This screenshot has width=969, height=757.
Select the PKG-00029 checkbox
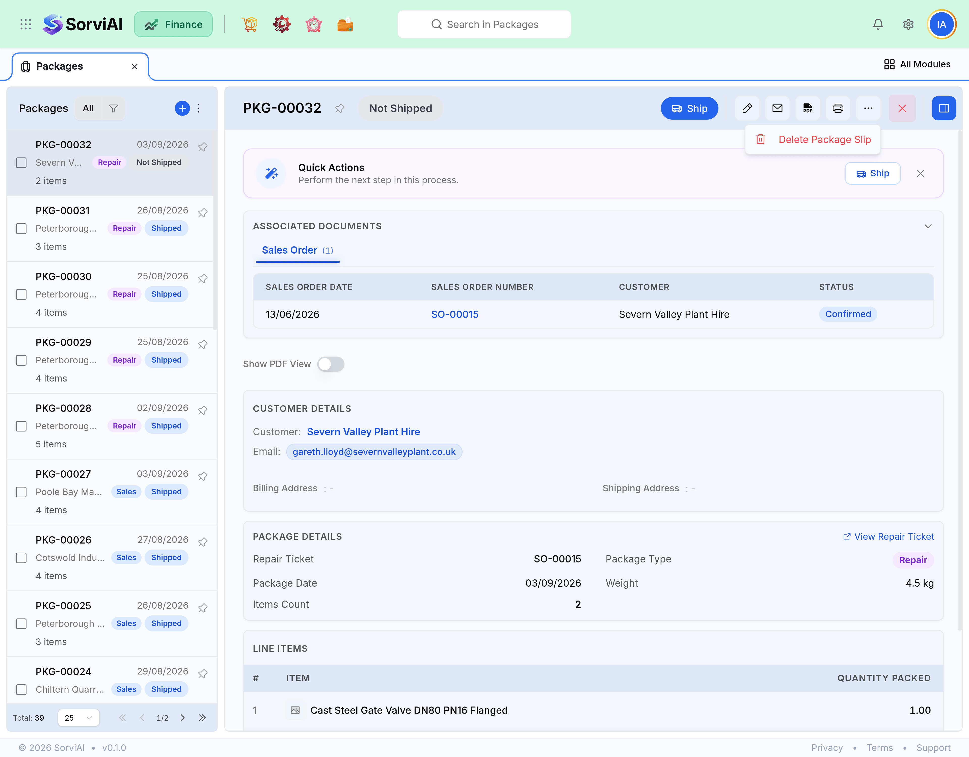(x=21, y=360)
